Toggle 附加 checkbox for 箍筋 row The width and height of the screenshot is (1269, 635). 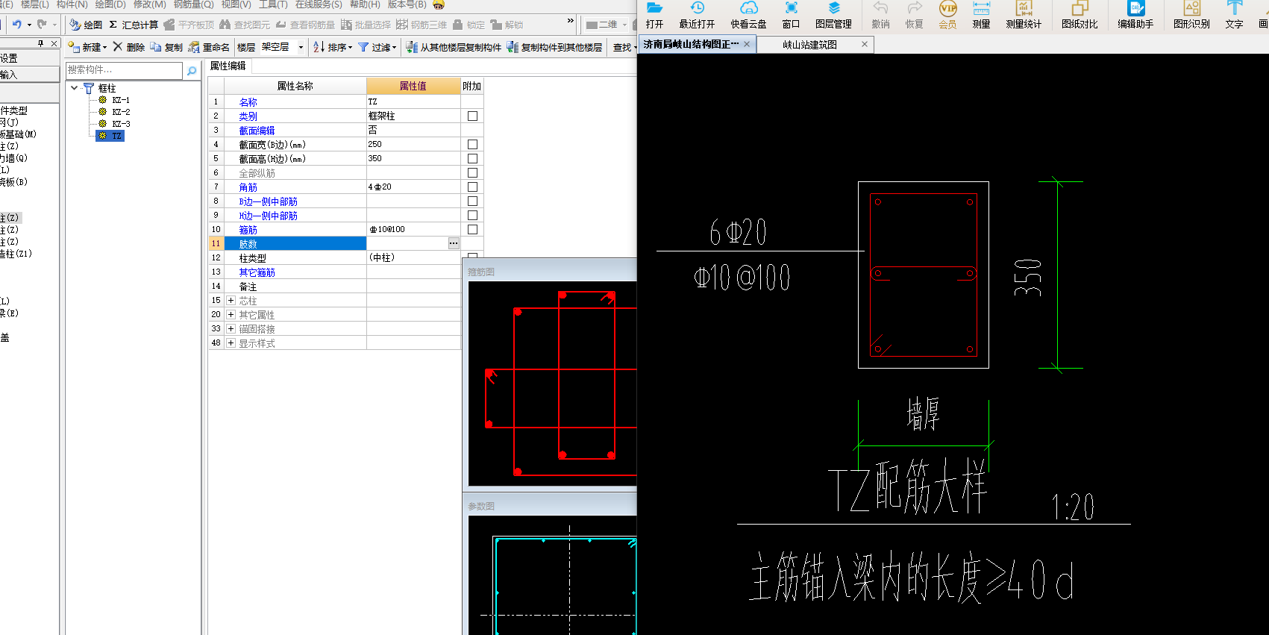tap(472, 229)
